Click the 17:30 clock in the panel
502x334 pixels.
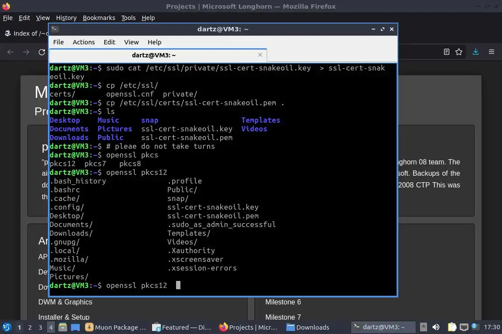click(x=492, y=327)
